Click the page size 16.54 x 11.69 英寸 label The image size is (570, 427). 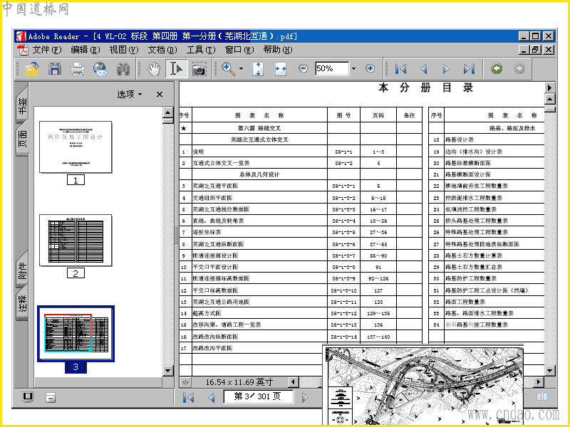coord(239,382)
